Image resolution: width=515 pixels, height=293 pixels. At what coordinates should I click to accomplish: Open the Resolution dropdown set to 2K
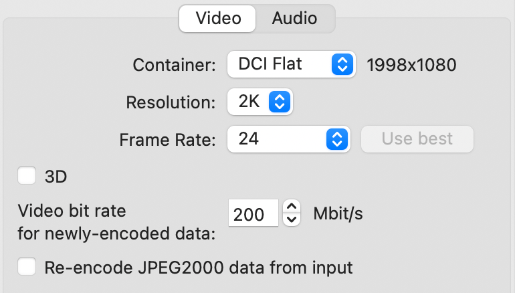[260, 102]
